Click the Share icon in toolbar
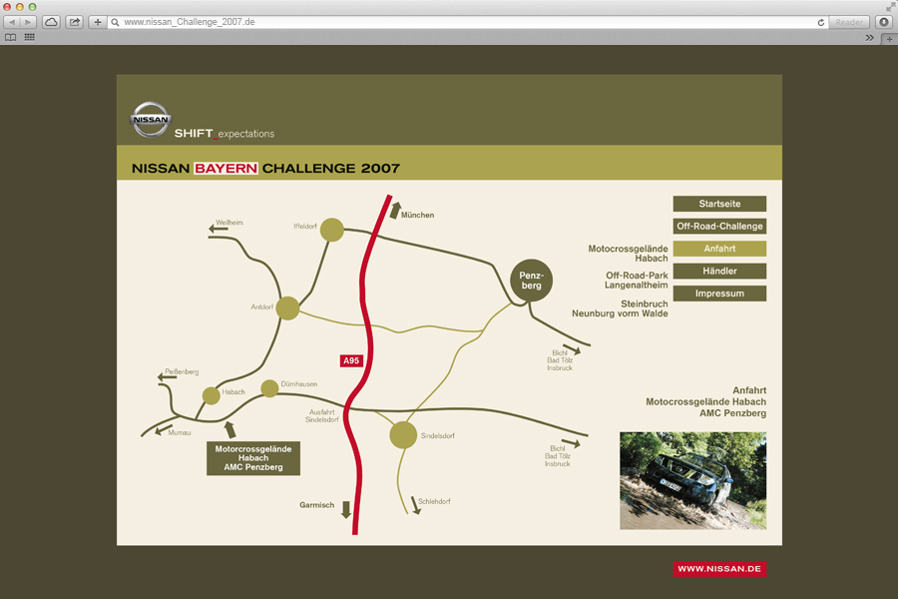 [75, 22]
